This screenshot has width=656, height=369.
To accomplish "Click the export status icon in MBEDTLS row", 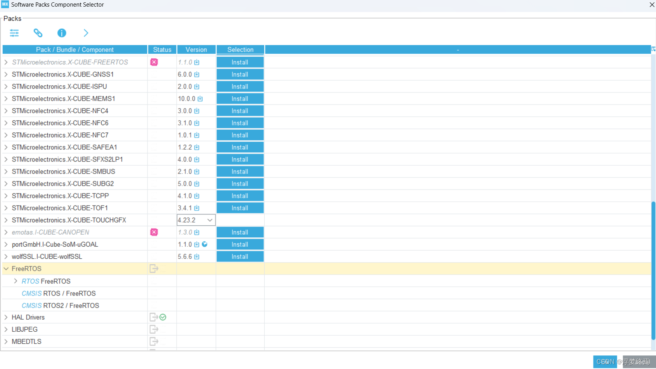I will point(154,341).
